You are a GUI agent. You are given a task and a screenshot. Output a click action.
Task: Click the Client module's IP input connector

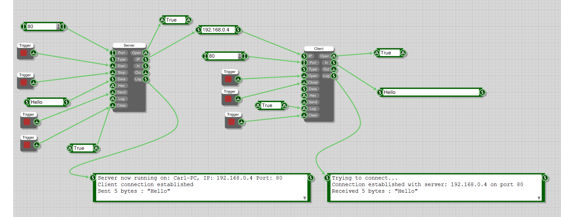[304, 56]
